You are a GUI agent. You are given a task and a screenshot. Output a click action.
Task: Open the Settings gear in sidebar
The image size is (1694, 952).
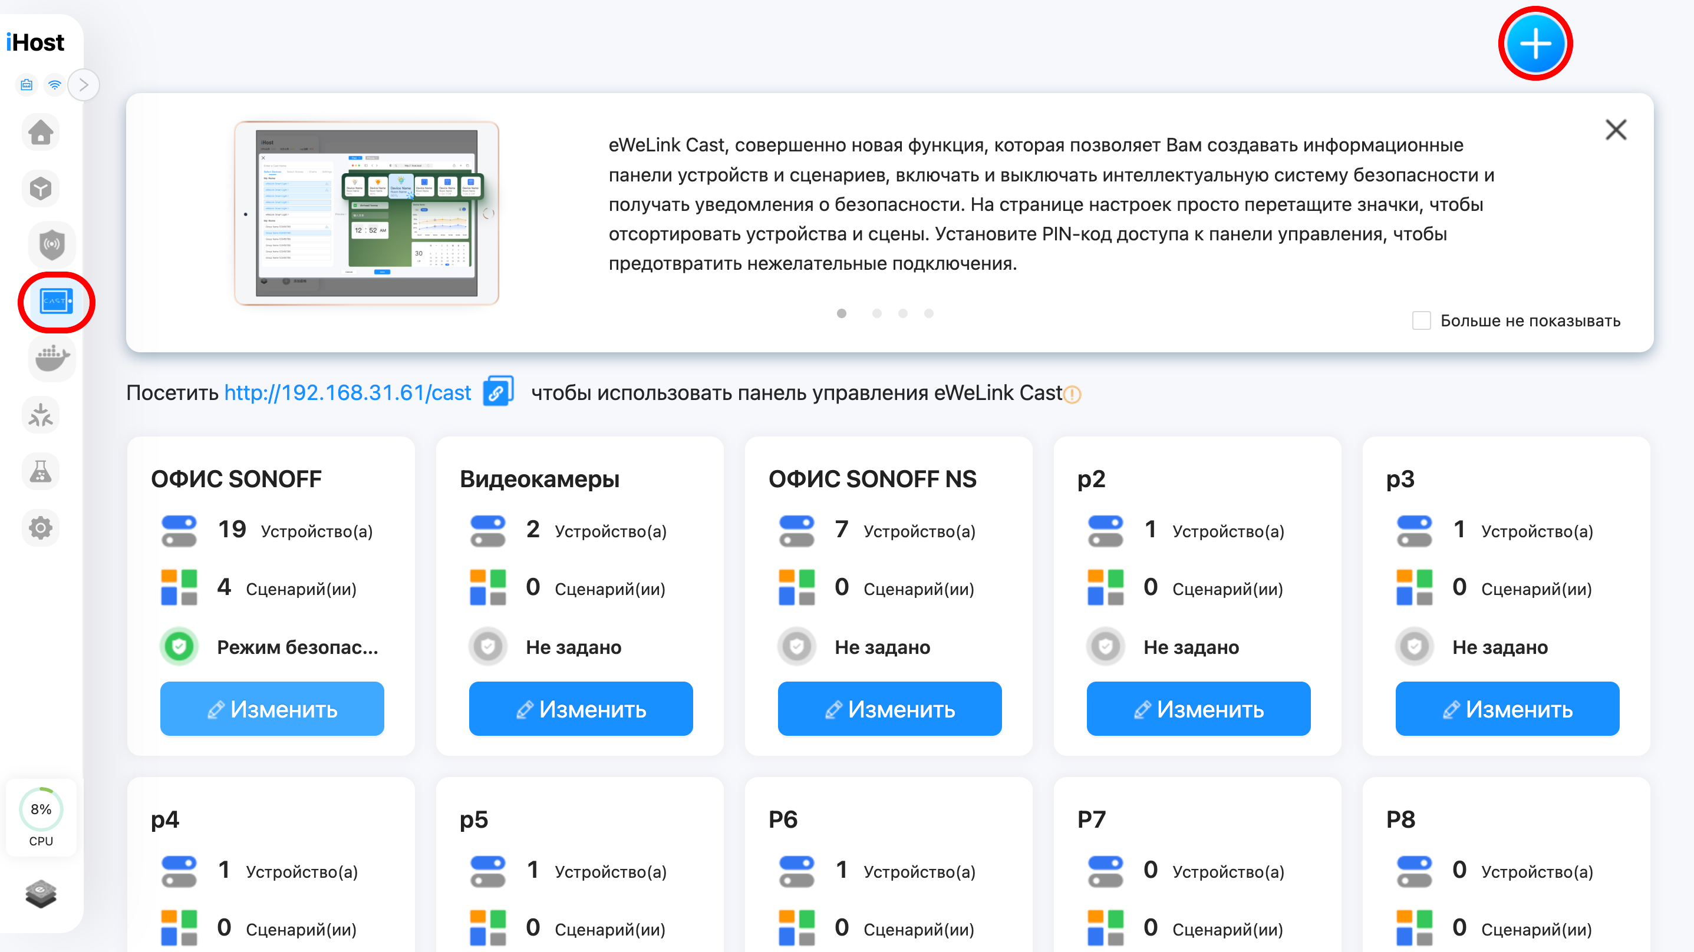(x=41, y=527)
